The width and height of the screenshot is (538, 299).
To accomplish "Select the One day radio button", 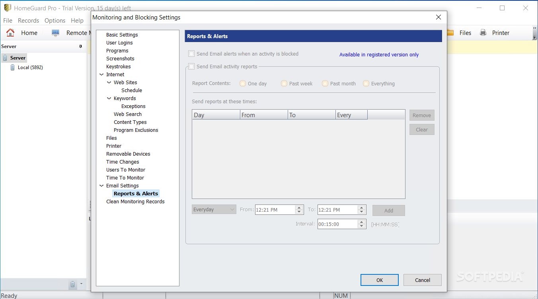I will (243, 83).
